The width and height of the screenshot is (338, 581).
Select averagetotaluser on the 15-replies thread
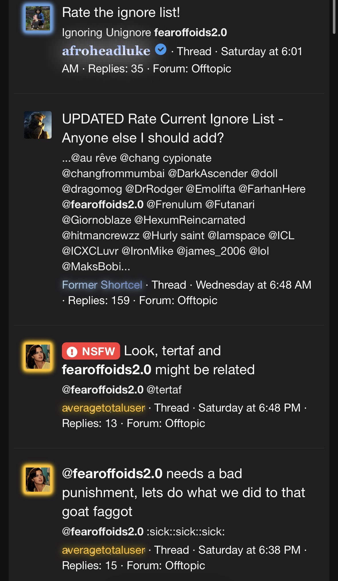click(x=103, y=550)
